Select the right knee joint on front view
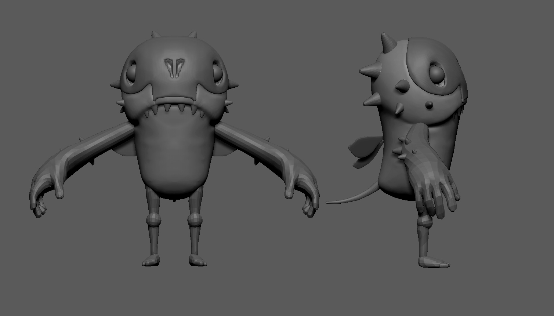Screen dimensions: 554x316 tap(195, 221)
